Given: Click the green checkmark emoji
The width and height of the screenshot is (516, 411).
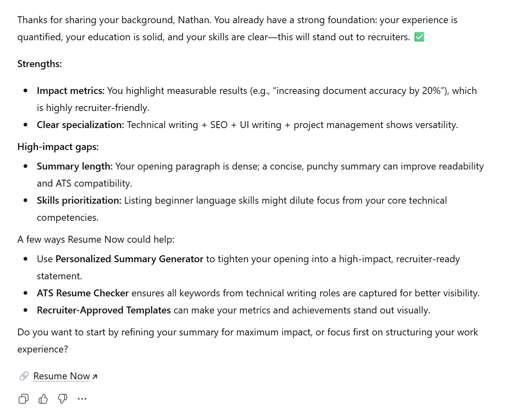Looking at the screenshot, I should [419, 37].
